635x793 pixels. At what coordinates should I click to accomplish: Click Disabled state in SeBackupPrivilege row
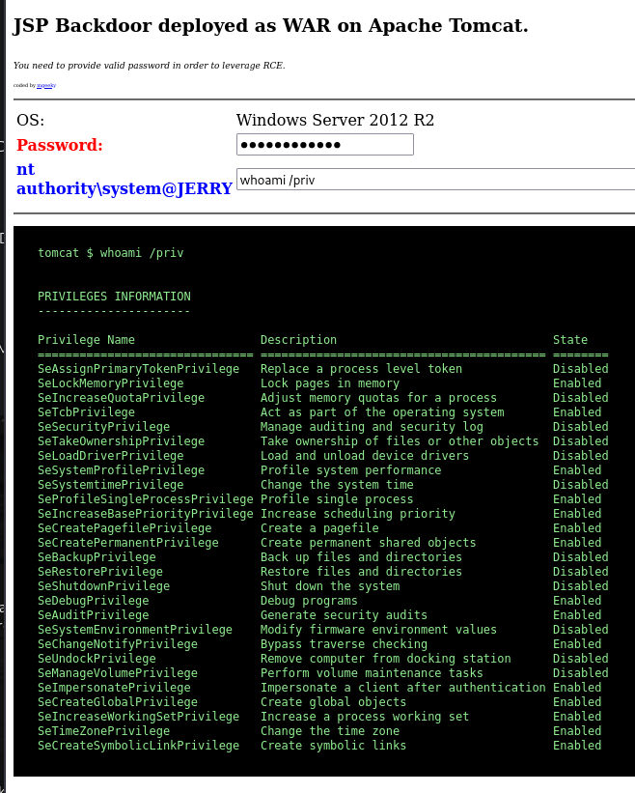pos(581,557)
